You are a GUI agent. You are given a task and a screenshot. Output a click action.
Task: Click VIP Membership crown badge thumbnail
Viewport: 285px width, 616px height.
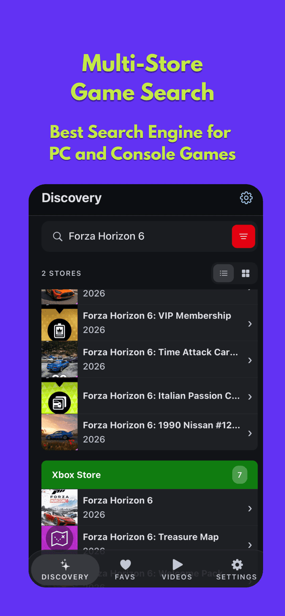59,324
